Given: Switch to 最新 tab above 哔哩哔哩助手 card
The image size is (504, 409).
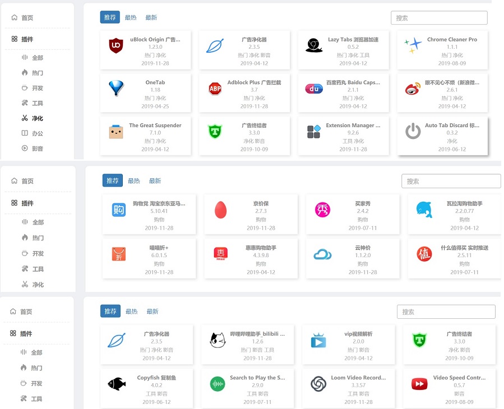Looking at the screenshot, I should pyautogui.click(x=152, y=312).
